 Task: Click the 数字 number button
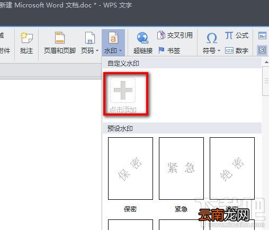[x=237, y=51]
